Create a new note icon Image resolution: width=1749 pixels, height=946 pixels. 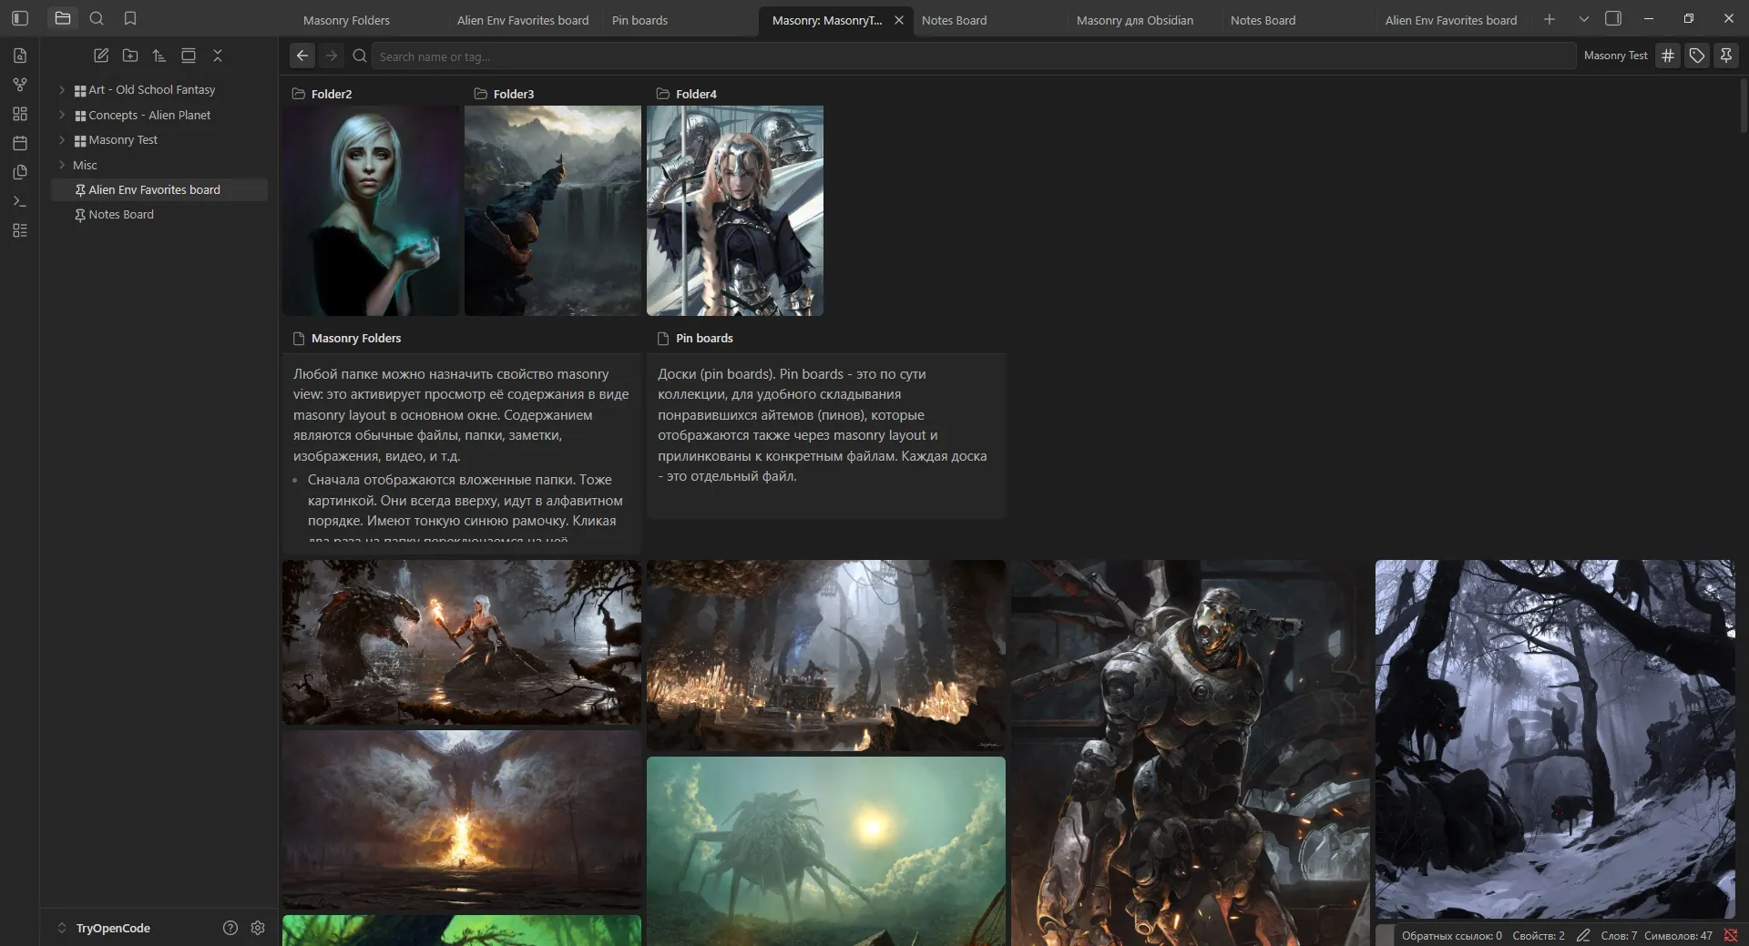point(101,56)
